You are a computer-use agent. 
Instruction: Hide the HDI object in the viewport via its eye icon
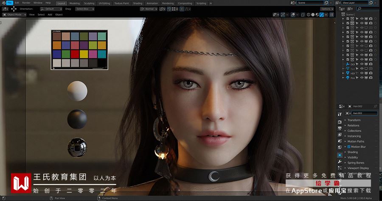362,73
